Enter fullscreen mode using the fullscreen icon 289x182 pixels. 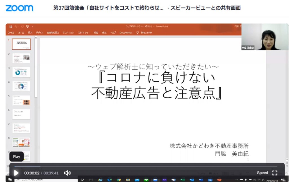point(275,173)
